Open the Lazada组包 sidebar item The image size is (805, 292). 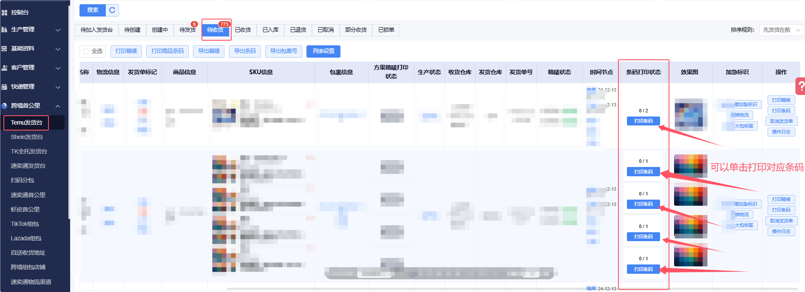[26, 239]
